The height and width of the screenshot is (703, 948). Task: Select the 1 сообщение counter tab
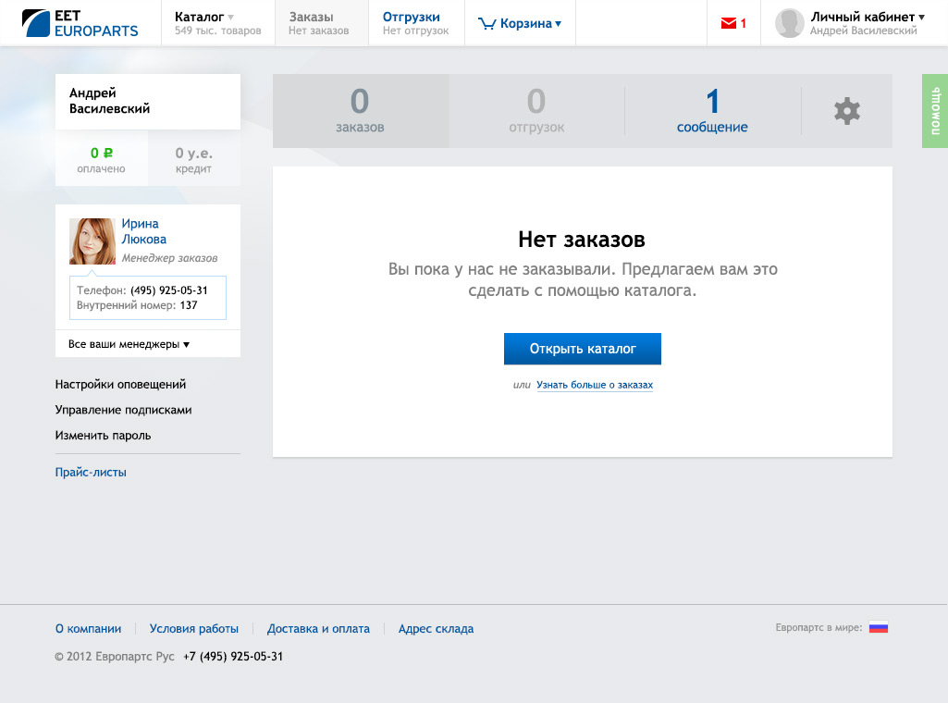pyautogui.click(x=712, y=111)
